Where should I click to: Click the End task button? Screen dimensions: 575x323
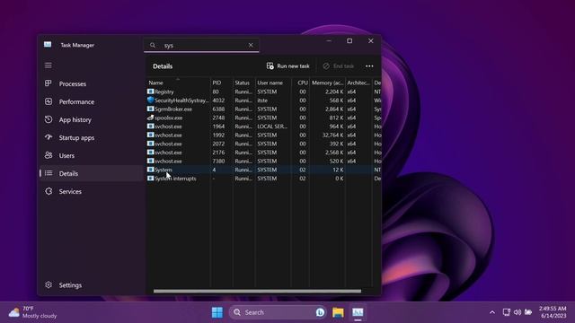pyautogui.click(x=338, y=65)
